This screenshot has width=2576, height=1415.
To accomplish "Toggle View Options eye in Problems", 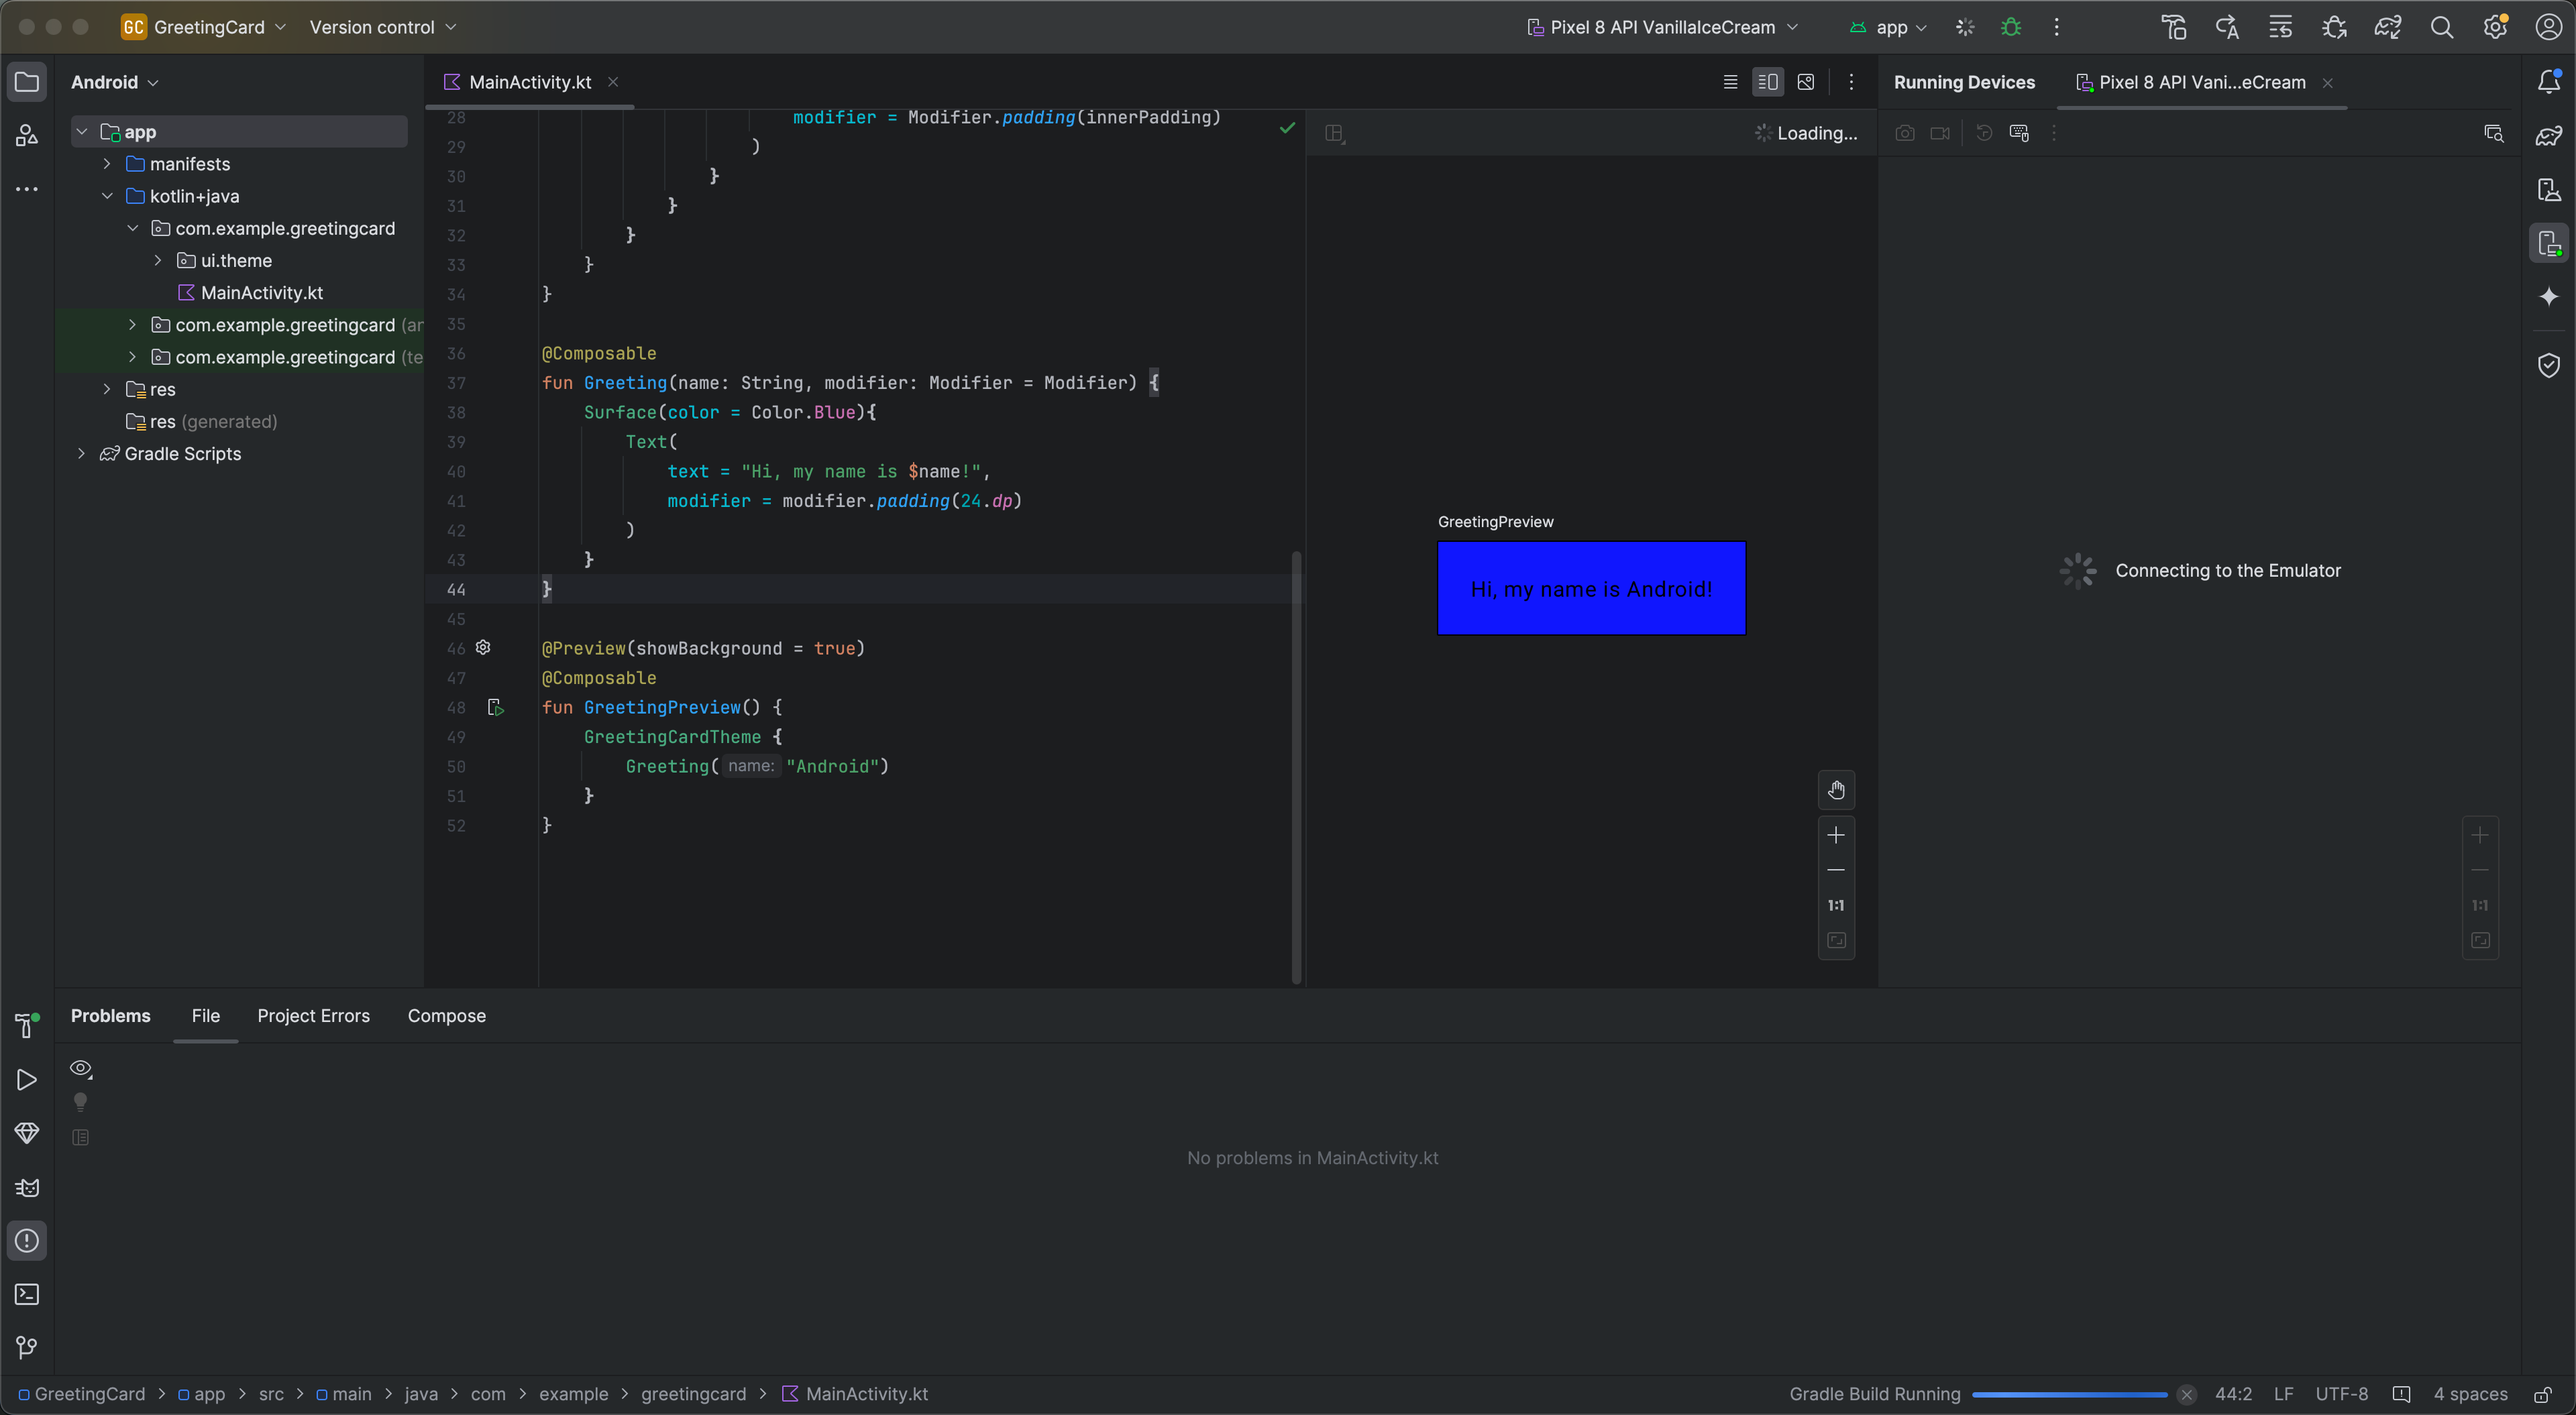I will tap(81, 1069).
